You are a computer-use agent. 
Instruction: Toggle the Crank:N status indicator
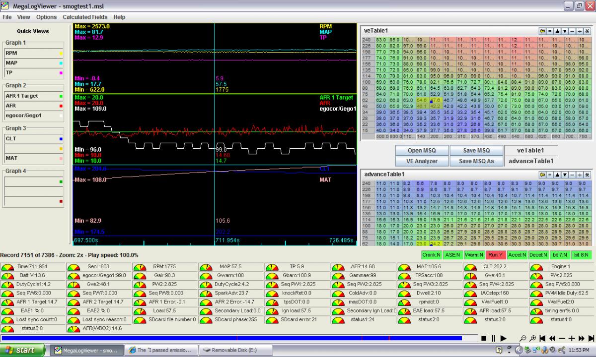(431, 255)
